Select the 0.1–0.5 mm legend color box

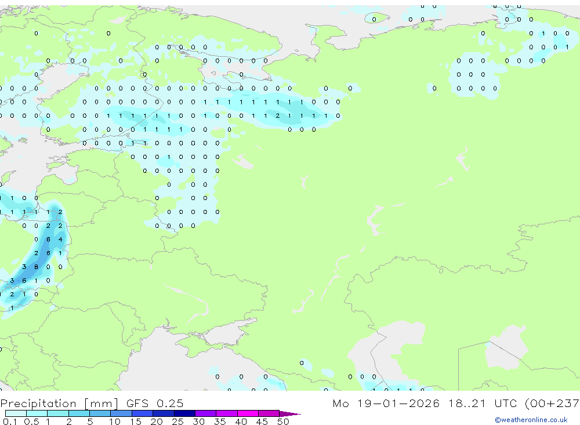point(16,413)
